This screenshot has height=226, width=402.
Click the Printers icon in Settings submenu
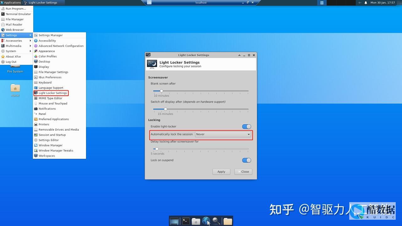(36, 124)
